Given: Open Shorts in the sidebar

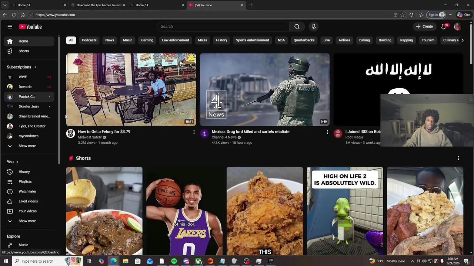Looking at the screenshot, I should [30, 51].
